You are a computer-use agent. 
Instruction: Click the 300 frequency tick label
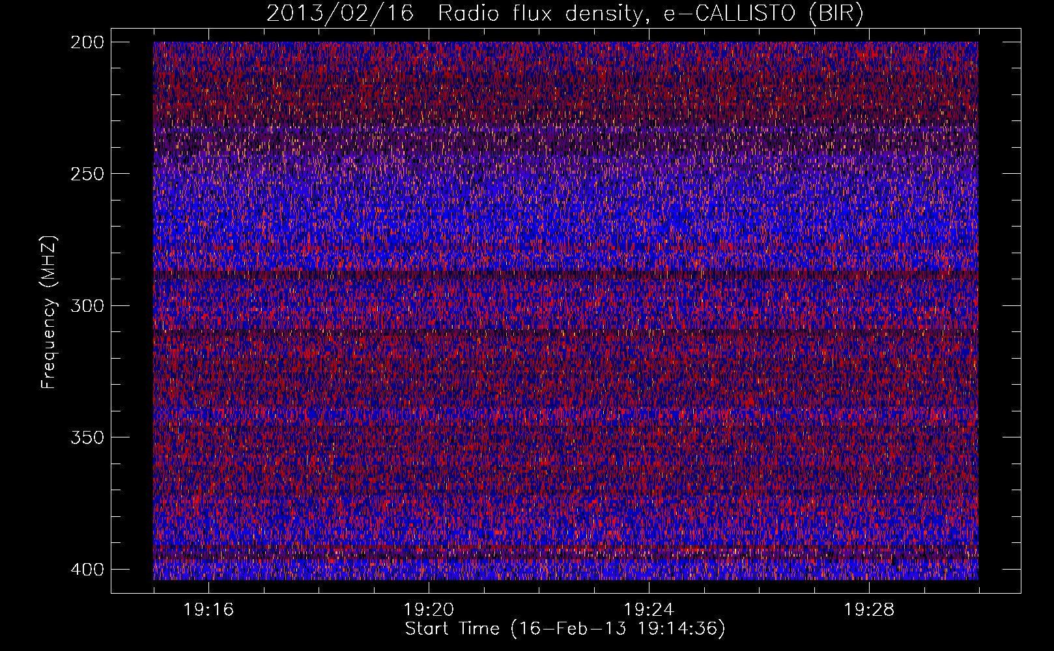[x=87, y=306]
